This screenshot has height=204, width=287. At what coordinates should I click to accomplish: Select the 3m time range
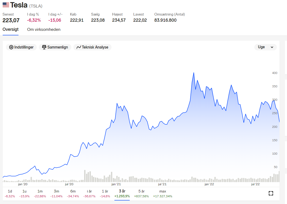click(x=56, y=194)
